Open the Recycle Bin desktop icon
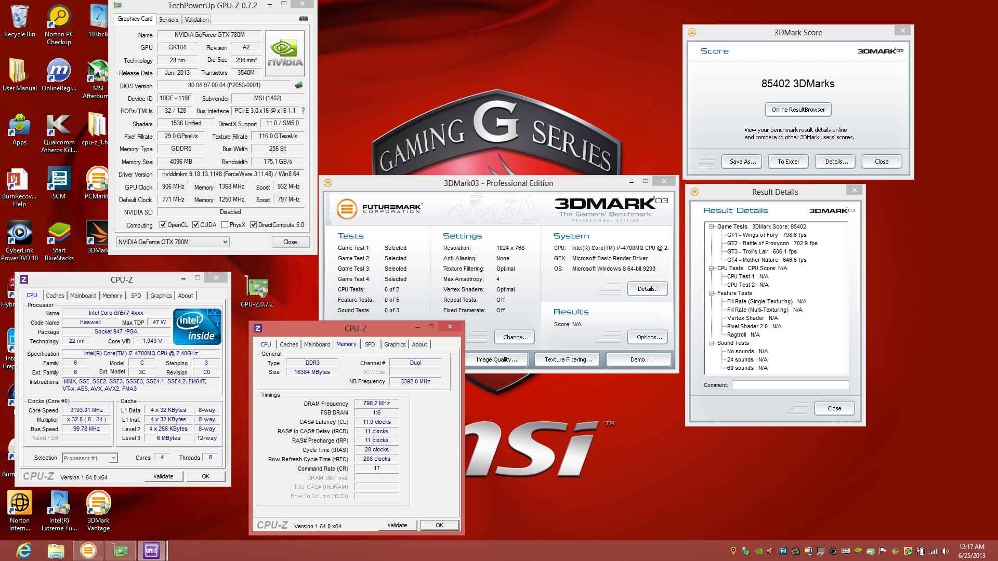The height and width of the screenshot is (561, 998). 20,22
